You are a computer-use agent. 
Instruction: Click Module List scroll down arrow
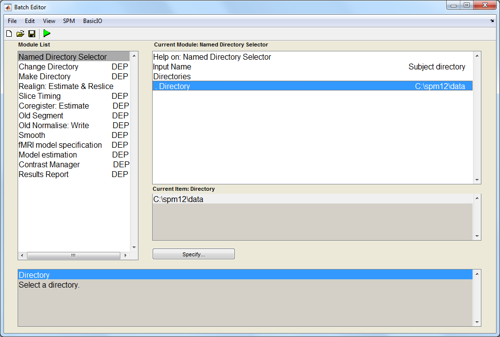point(134,247)
